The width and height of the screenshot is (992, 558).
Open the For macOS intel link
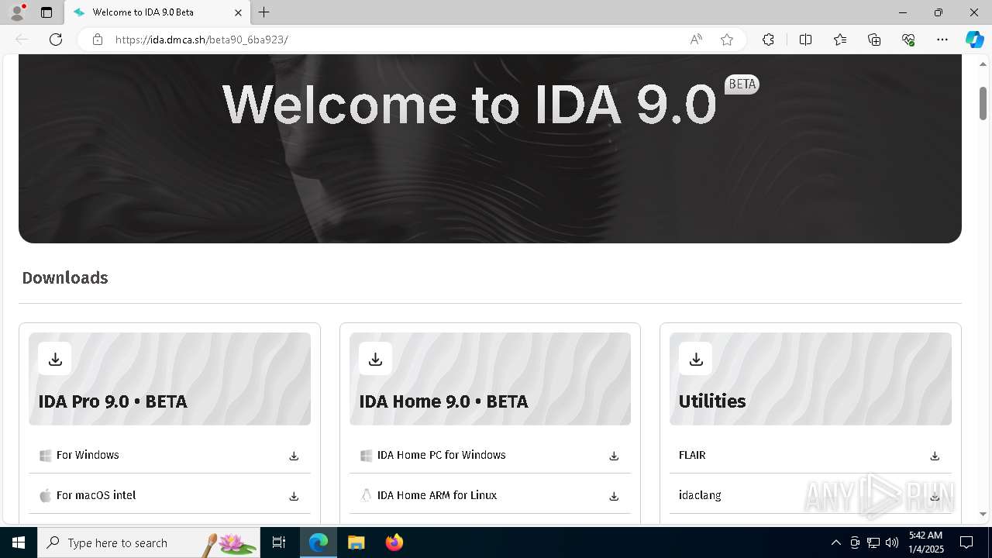pos(96,495)
